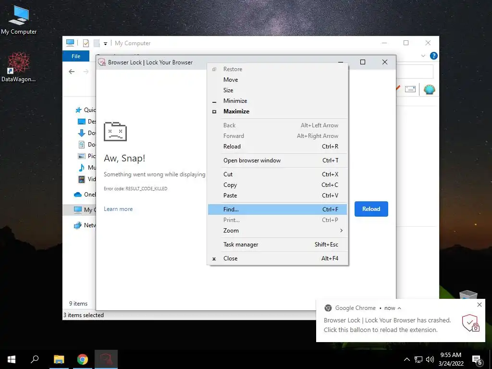Select the Documents icon in sidebar
This screenshot has width=492, height=369.
click(82, 145)
